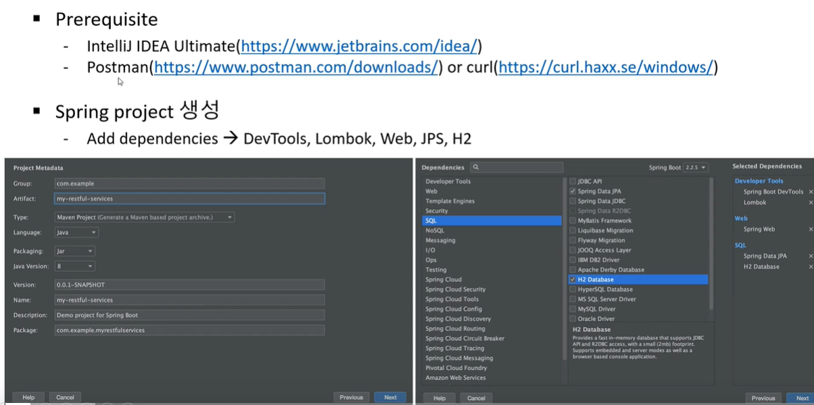
Task: Click the Spring Web entry in Selected Dependencies
Action: point(759,229)
